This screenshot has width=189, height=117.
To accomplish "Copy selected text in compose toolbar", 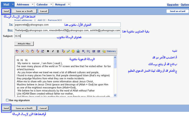I will point(27,51).
